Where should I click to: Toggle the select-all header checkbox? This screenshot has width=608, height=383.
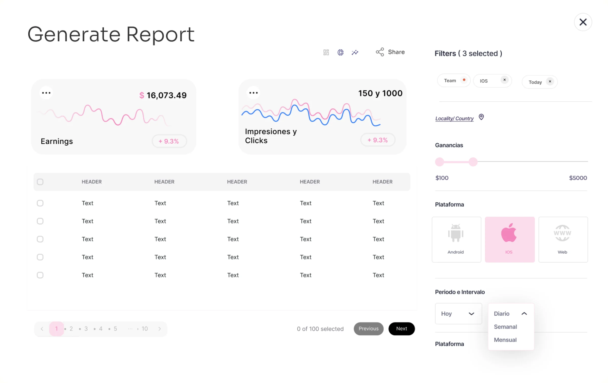pyautogui.click(x=40, y=182)
